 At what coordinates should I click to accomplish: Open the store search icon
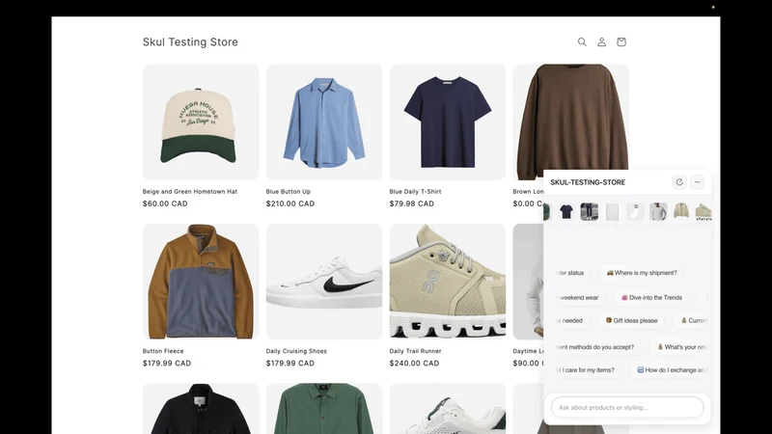click(582, 41)
